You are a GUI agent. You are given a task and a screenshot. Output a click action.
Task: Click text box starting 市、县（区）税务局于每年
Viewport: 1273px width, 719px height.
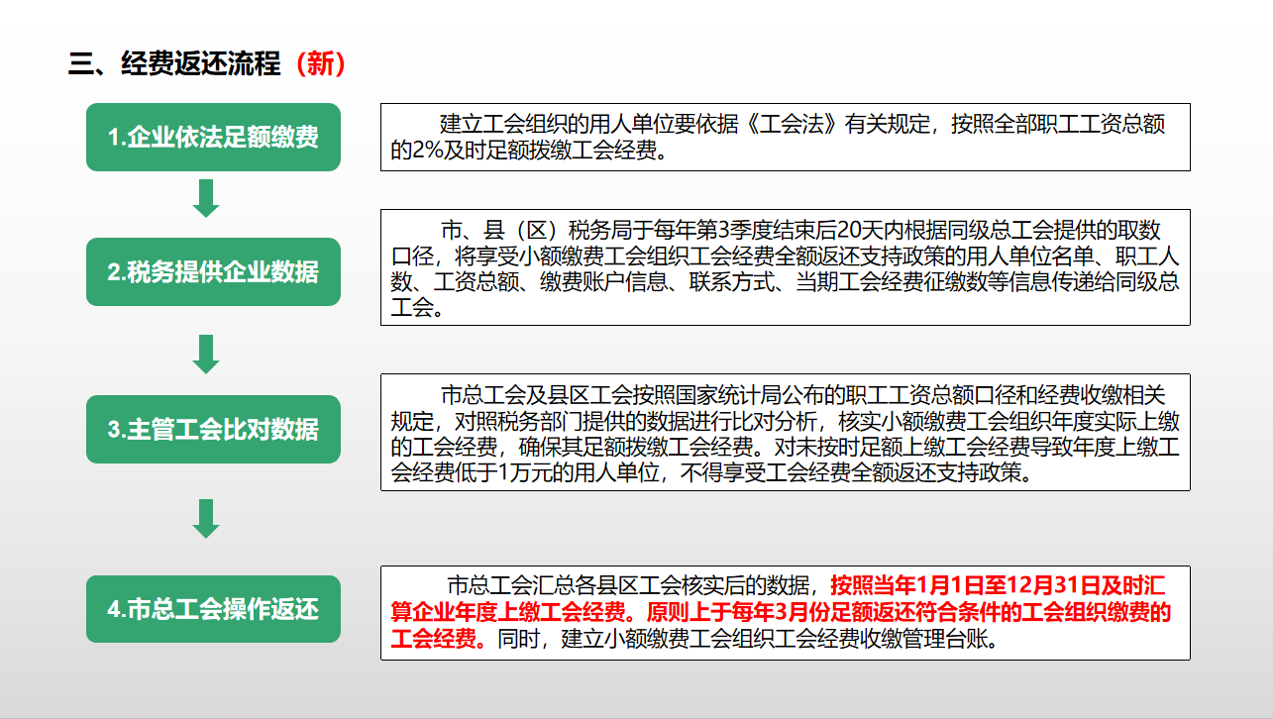click(785, 266)
